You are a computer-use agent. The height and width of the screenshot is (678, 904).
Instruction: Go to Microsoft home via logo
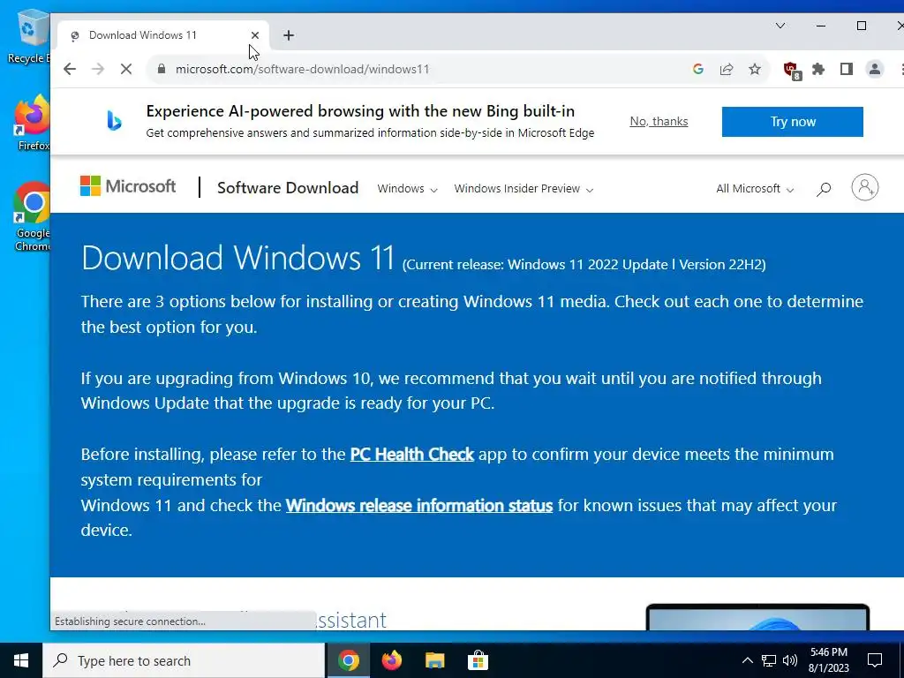128,186
